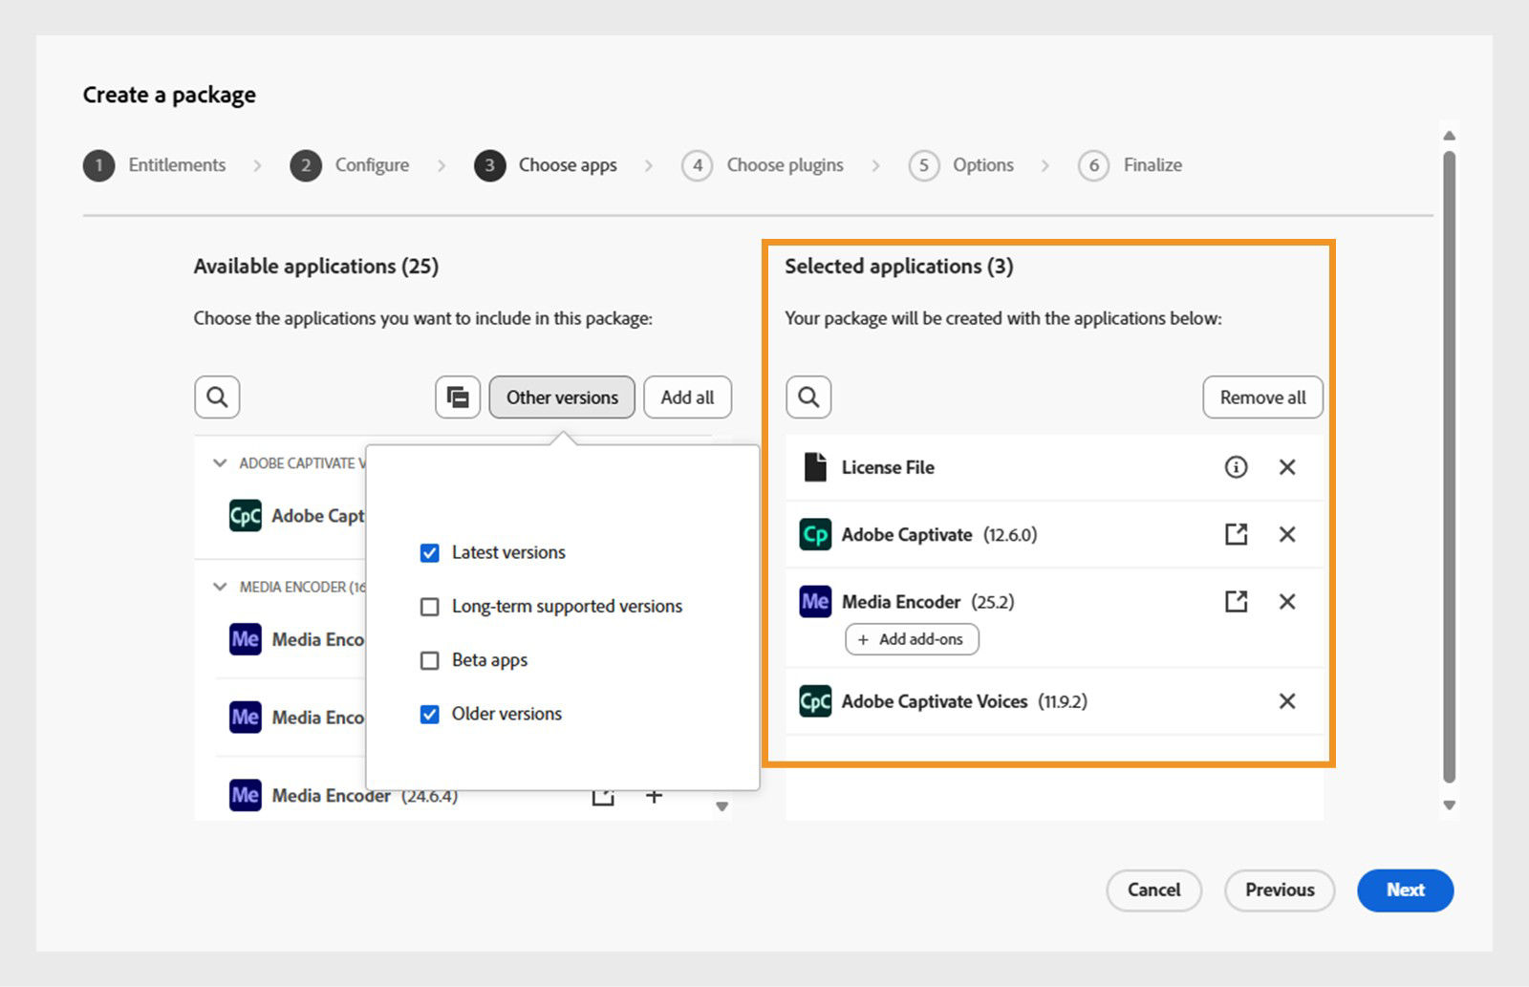Collapse the Adobe Captivate section
The image size is (1529, 987).
tap(219, 463)
